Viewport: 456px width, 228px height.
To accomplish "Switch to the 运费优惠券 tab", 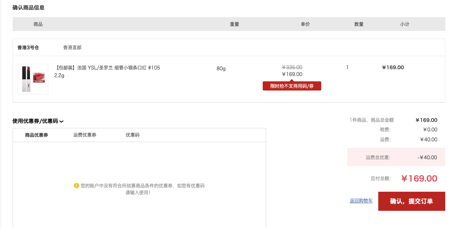I will [x=85, y=135].
